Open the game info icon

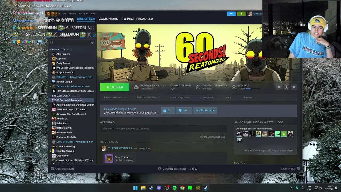pyautogui.click(x=286, y=87)
